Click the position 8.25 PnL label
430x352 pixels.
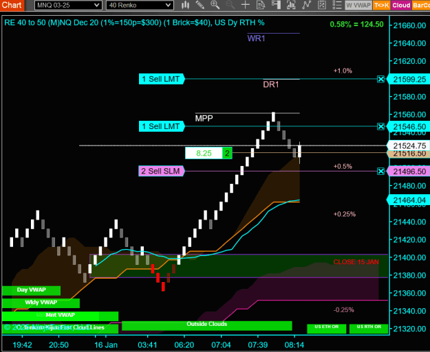204,153
